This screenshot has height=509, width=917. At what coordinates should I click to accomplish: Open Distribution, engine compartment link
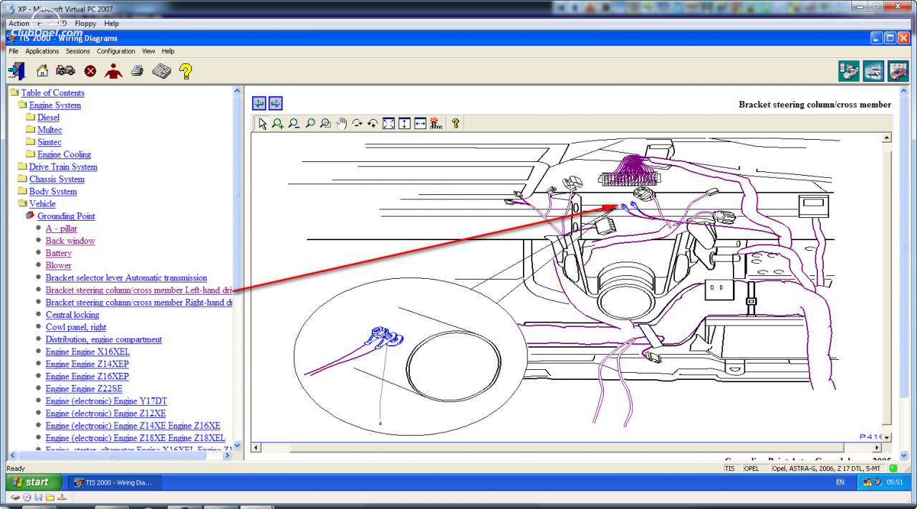click(104, 339)
